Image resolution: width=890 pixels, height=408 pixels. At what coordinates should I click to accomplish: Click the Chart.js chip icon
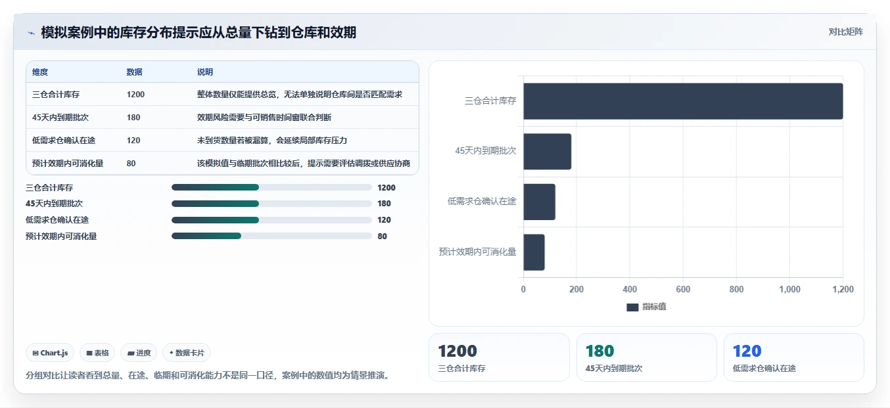pyautogui.click(x=35, y=353)
